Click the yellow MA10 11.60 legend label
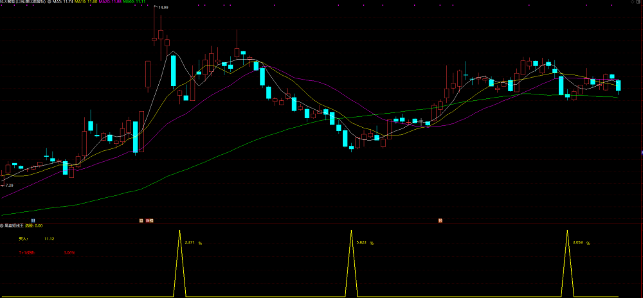The image size is (643, 298). 86,2
